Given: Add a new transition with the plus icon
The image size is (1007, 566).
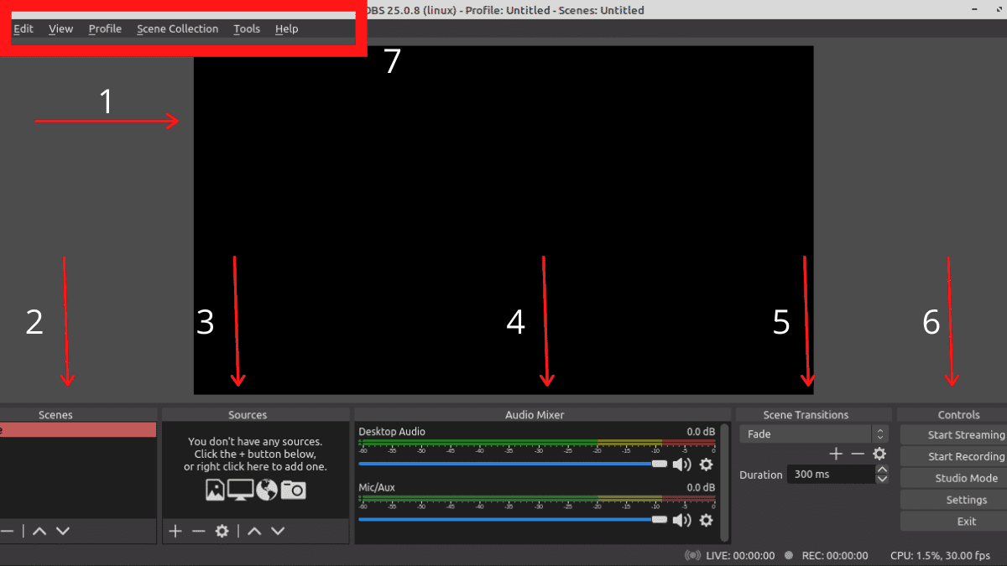Looking at the screenshot, I should point(836,454).
